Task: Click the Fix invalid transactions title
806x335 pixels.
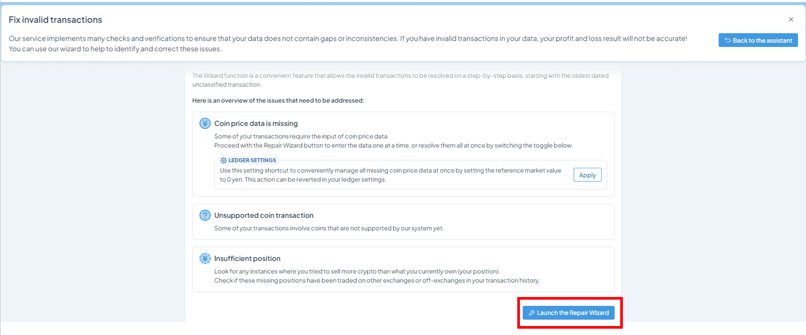Action: (x=55, y=20)
